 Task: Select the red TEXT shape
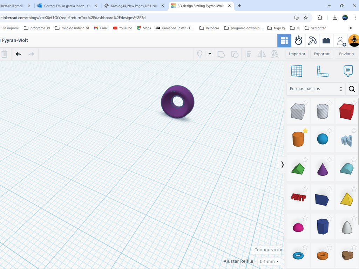298,197
